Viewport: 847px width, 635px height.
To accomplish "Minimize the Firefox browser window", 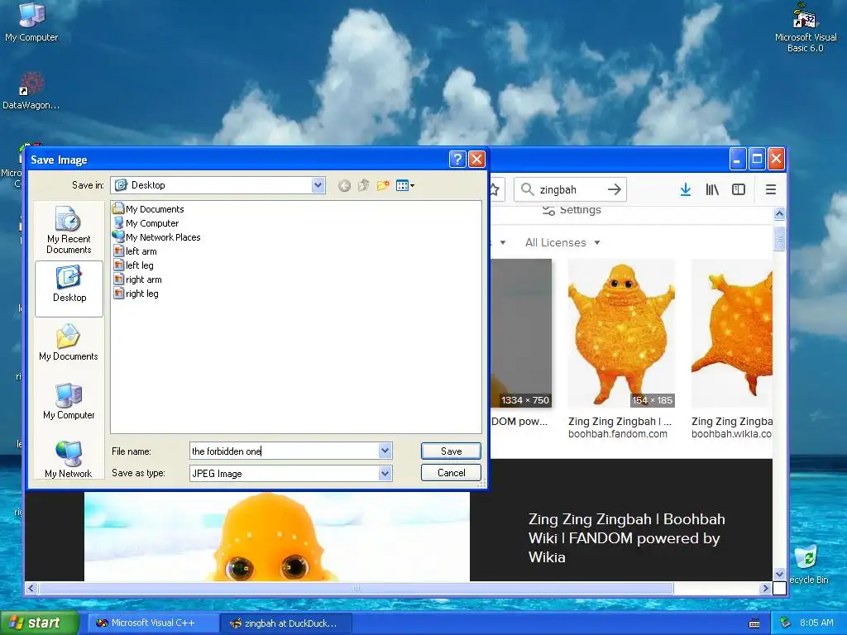I will pos(738,159).
